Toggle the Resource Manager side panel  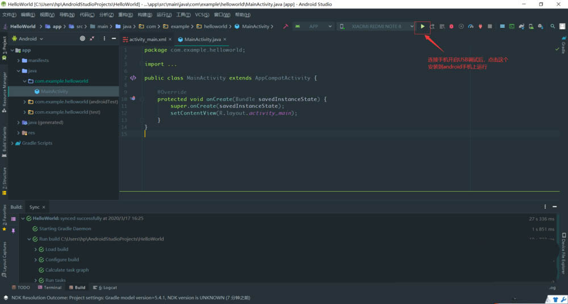coord(4,92)
